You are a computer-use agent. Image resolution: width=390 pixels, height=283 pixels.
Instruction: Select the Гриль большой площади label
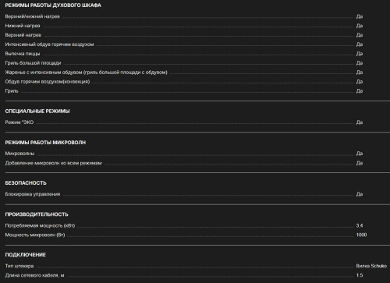[x=33, y=63]
